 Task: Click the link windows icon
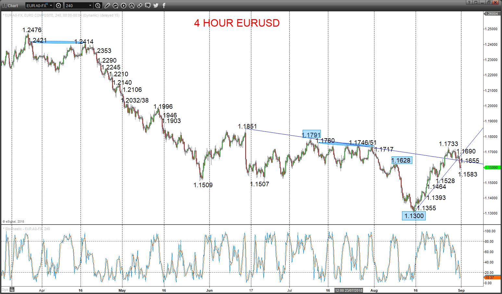[x=140, y=6]
